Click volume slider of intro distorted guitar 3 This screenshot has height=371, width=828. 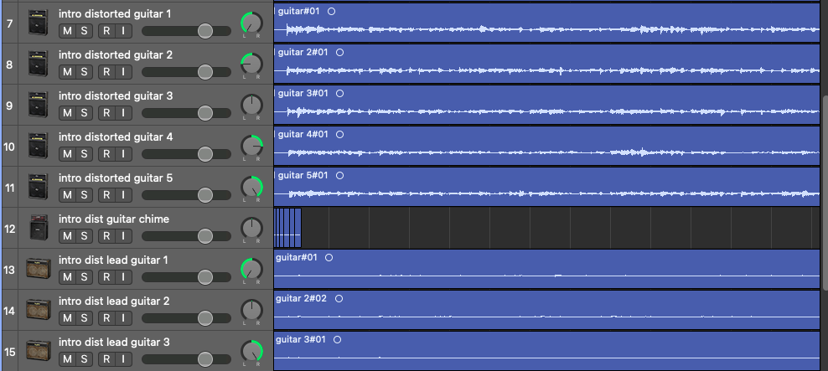point(186,113)
